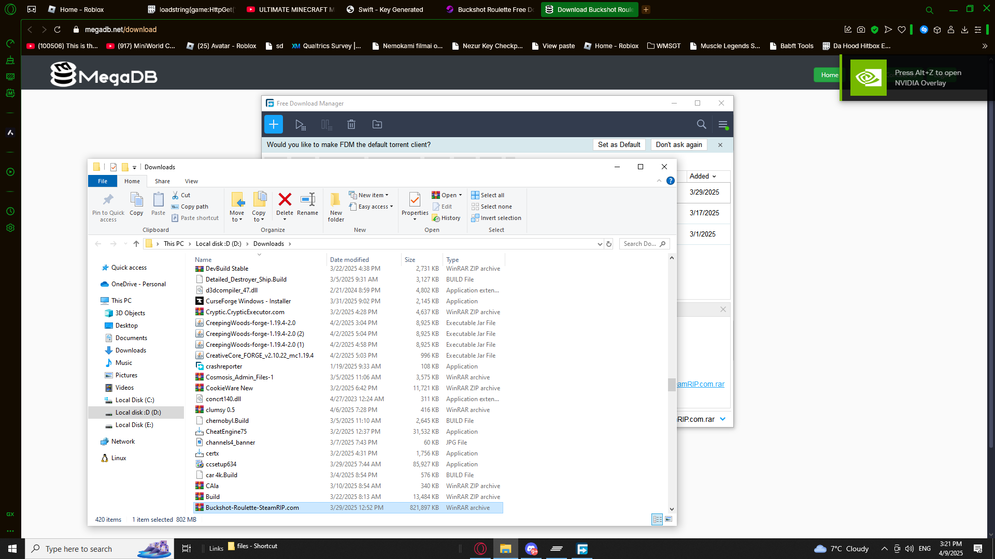
Task: Switch to large icons view layout
Action: tap(669, 519)
